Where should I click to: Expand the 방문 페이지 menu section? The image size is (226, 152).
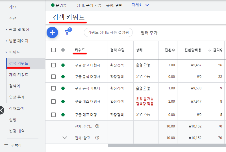(x=6, y=41)
